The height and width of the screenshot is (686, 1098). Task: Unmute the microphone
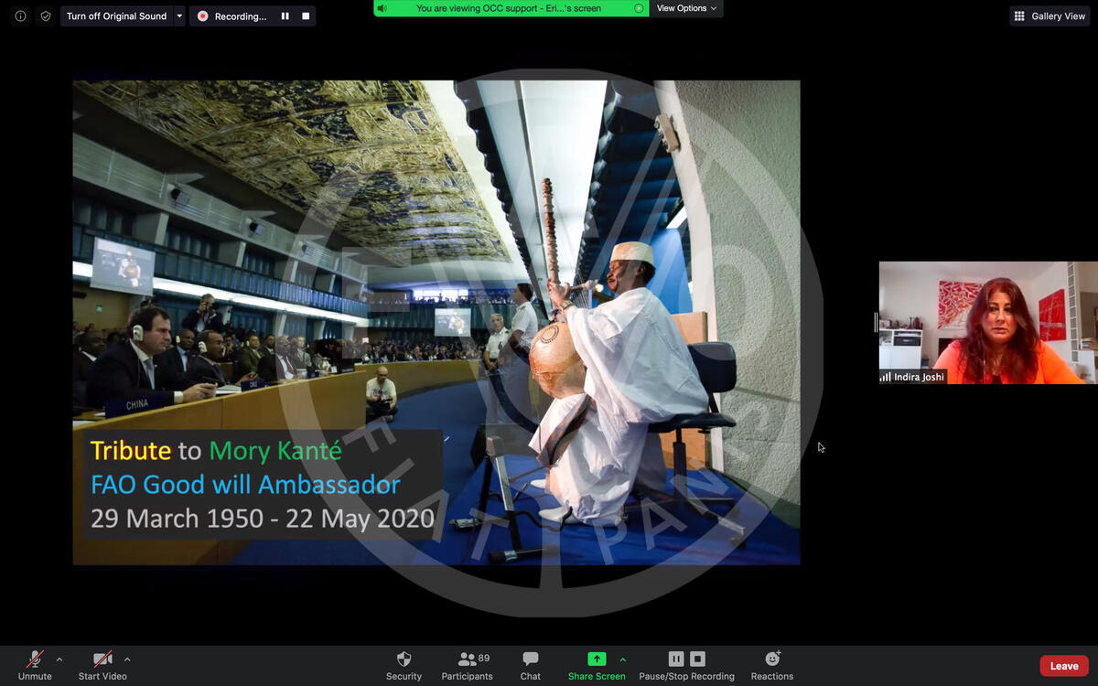click(35, 666)
